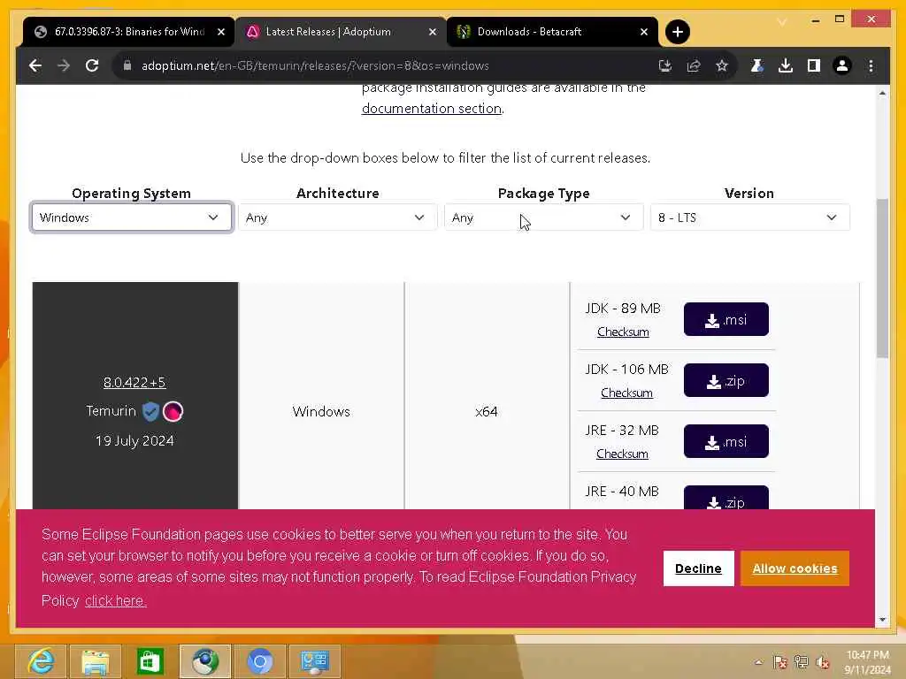Image resolution: width=906 pixels, height=679 pixels.
Task: Click the 'x64' architecture cell
Action: [487, 412]
